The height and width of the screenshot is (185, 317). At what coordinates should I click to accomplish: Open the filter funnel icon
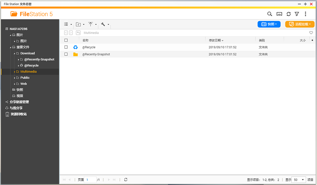tap(297, 14)
